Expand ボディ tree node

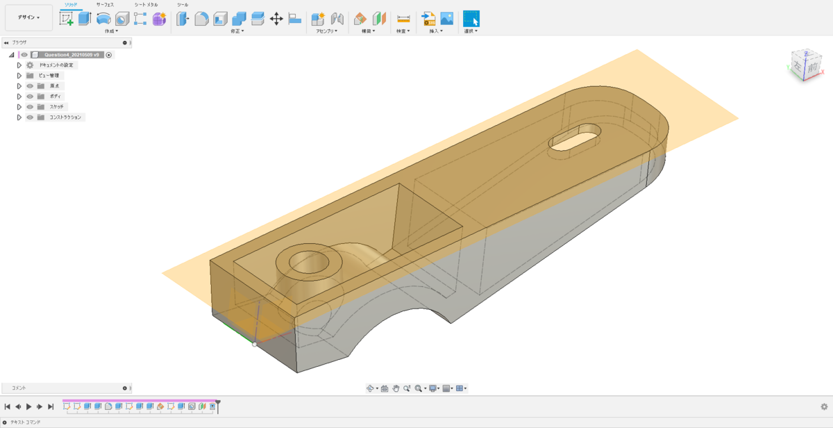pyautogui.click(x=19, y=97)
